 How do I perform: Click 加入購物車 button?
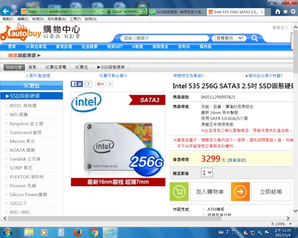[x=210, y=192]
